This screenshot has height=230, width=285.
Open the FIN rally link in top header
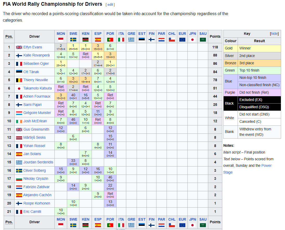point(151,34)
